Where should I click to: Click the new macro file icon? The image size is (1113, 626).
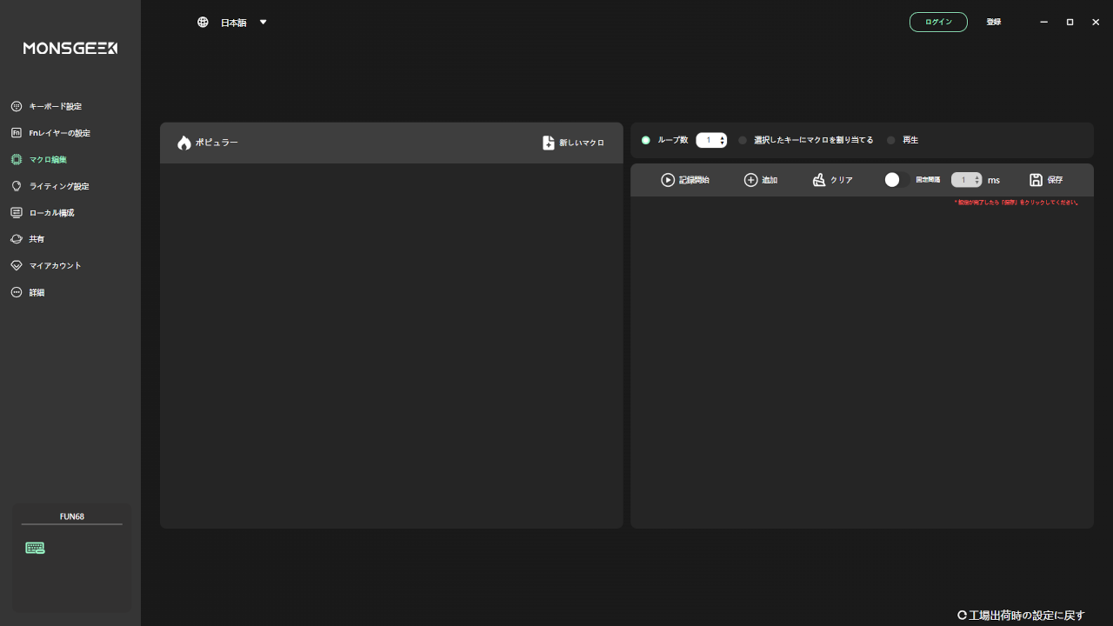(x=549, y=143)
